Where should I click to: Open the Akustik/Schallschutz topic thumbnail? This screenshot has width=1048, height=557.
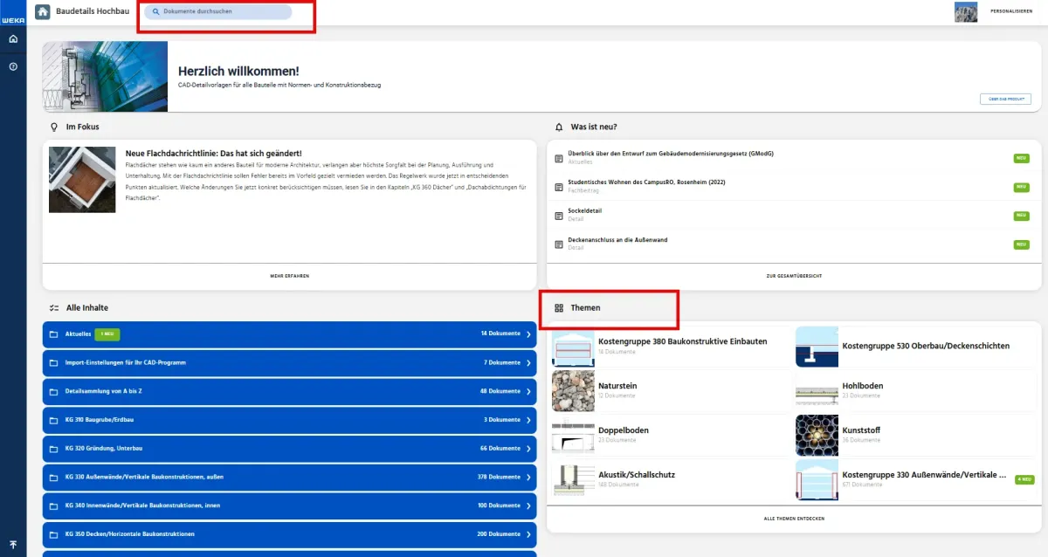[x=573, y=479]
